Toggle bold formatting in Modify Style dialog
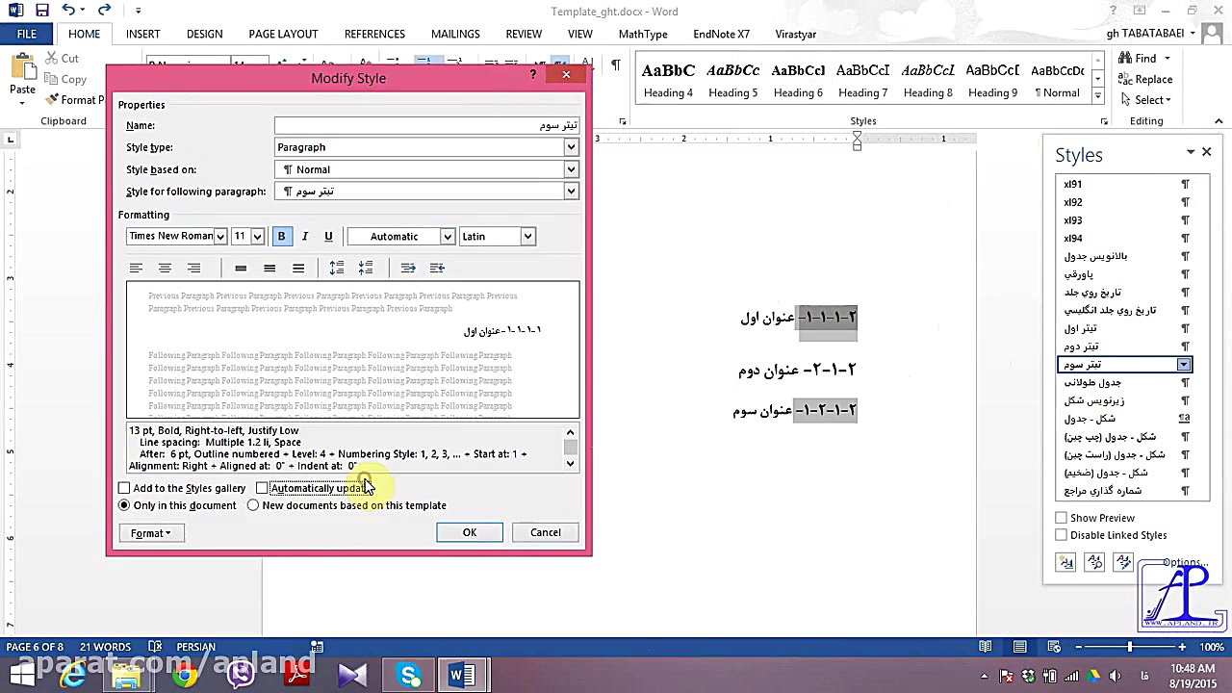 pyautogui.click(x=281, y=236)
